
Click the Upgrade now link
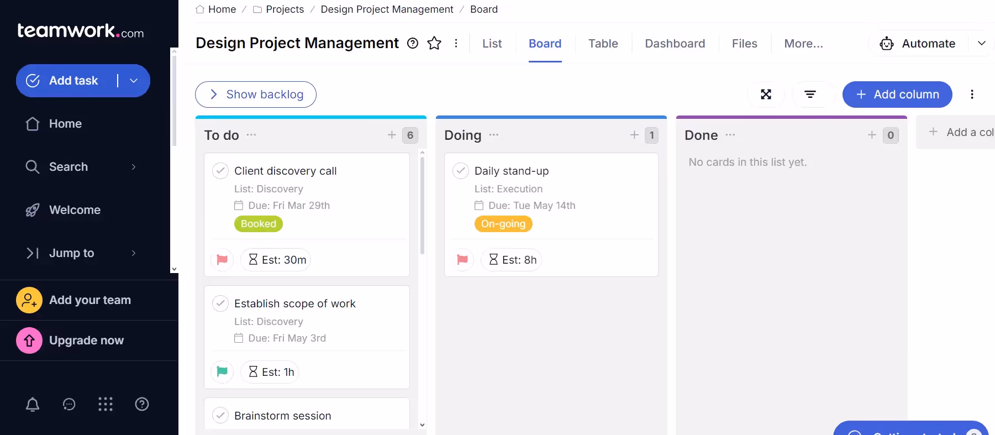pos(86,340)
